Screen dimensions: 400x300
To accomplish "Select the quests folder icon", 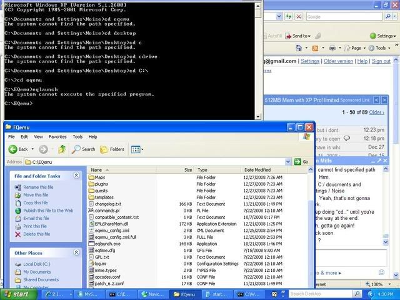I will pyautogui.click(x=91, y=191).
